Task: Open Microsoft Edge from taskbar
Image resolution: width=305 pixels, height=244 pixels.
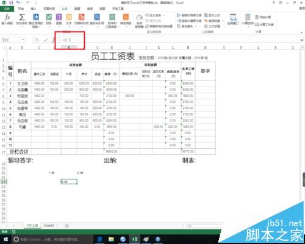Action: (99, 239)
